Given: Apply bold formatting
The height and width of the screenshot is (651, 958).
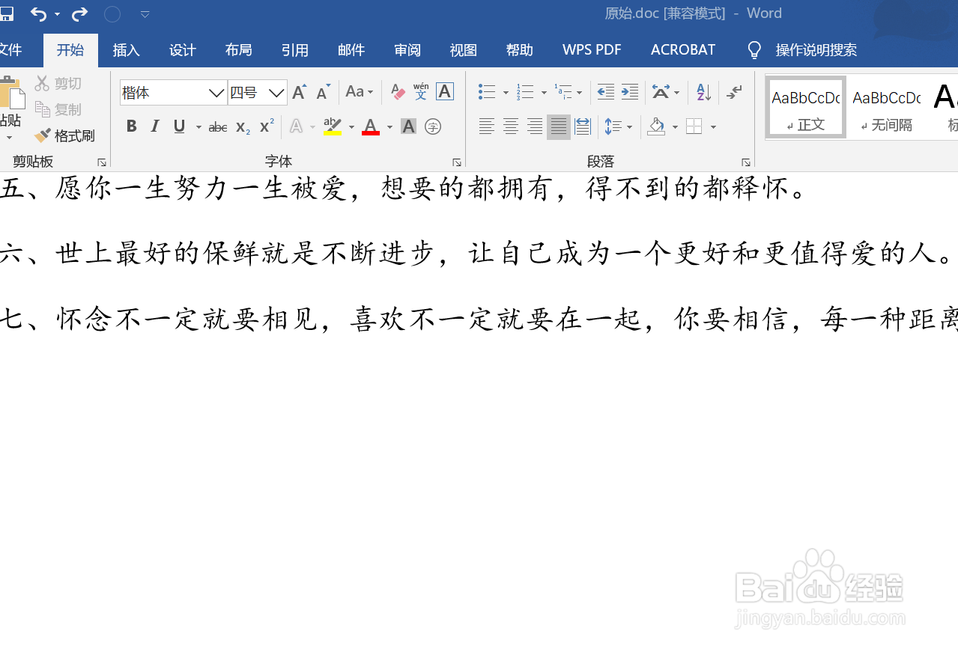Looking at the screenshot, I should coord(132,126).
